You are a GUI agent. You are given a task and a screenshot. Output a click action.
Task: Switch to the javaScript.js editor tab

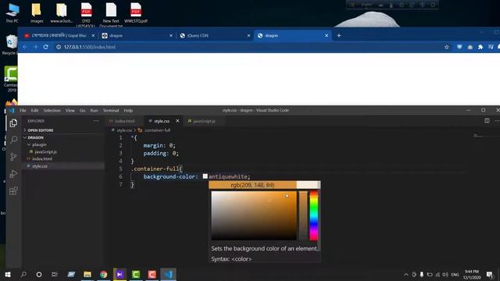tap(204, 121)
